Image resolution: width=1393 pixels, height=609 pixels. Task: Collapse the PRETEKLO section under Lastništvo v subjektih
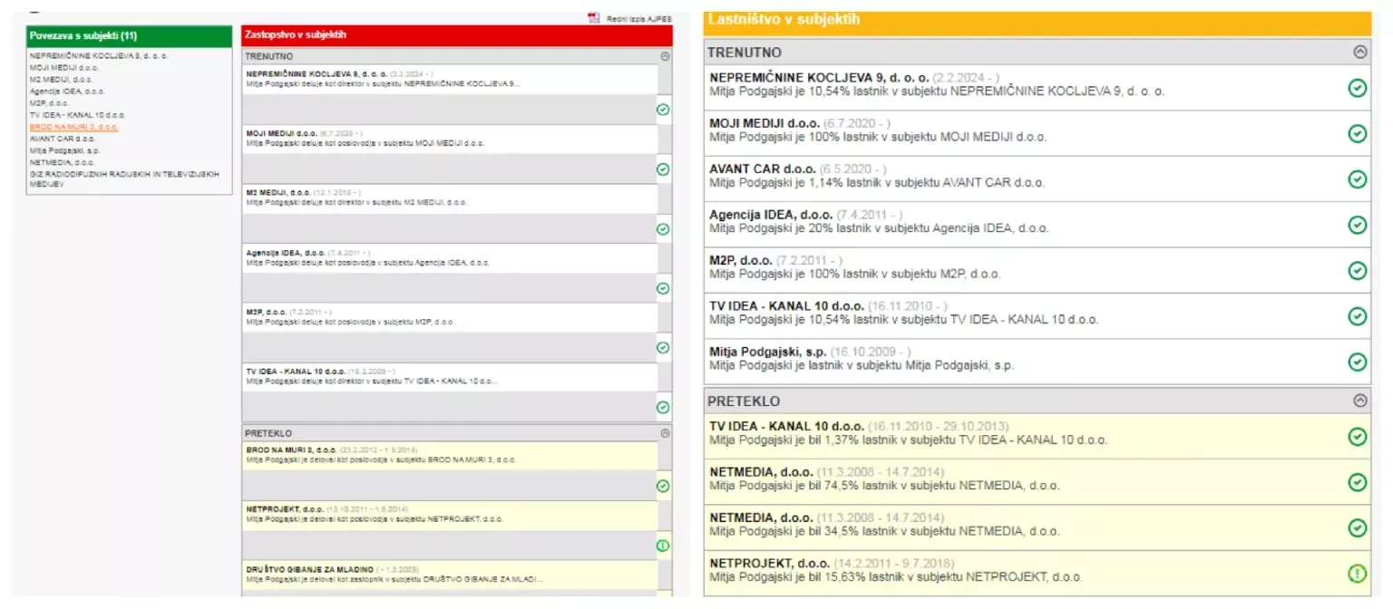click(1359, 401)
